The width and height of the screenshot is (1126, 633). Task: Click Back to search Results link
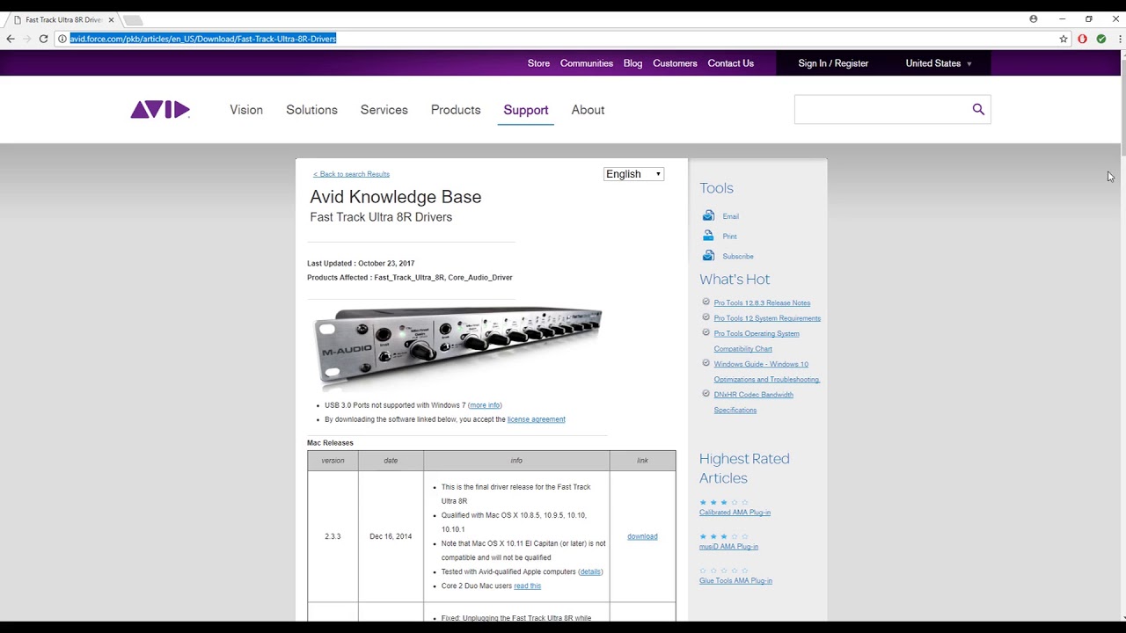tap(351, 174)
